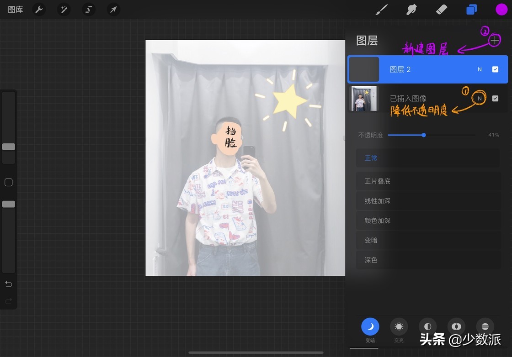Toggle visibility checkbox of 图层 2
512x357 pixels.
pyautogui.click(x=495, y=69)
